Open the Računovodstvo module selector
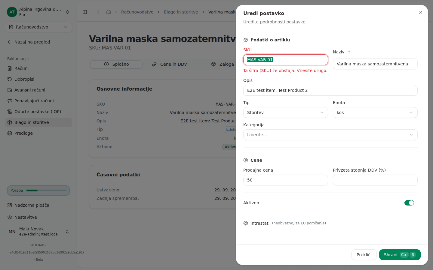This screenshot has height=270, width=433. [x=38, y=27]
